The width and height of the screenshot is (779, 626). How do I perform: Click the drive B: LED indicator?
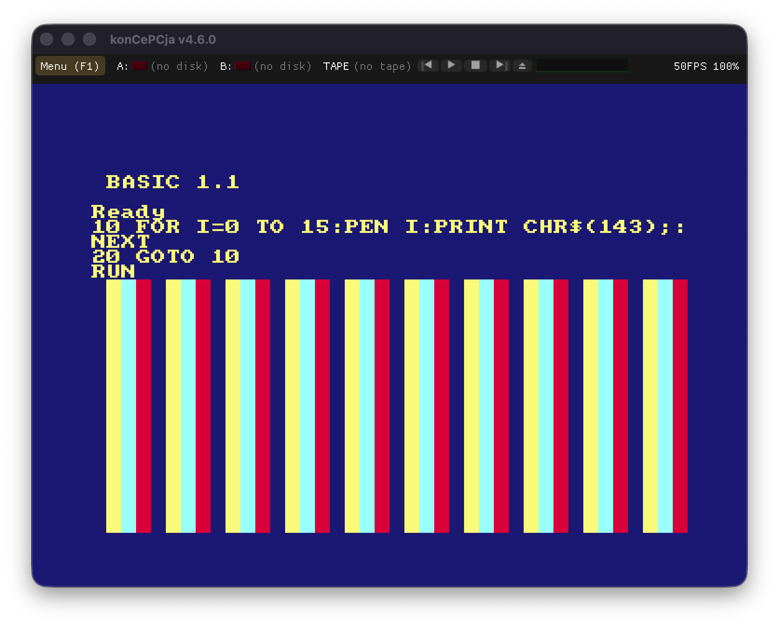242,66
